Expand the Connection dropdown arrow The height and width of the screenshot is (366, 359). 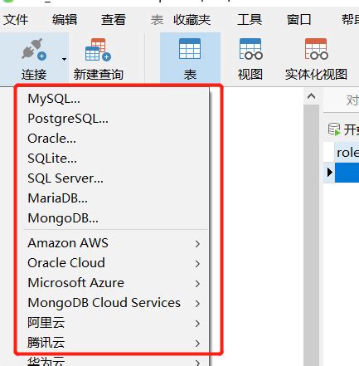(x=64, y=59)
